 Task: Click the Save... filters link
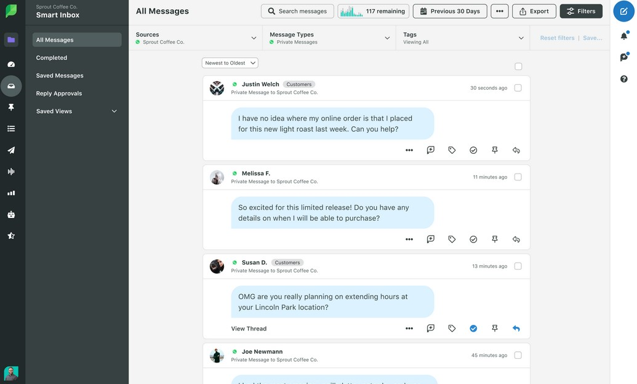[592, 38]
